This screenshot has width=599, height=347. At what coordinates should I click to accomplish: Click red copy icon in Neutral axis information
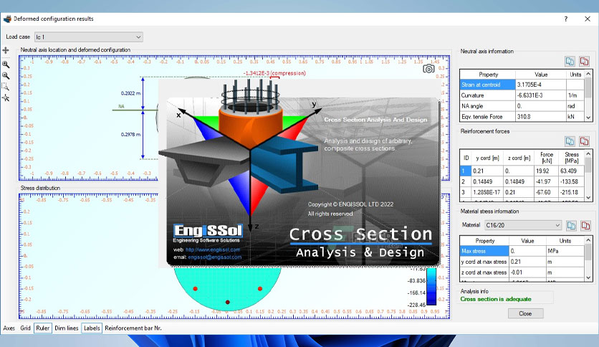pyautogui.click(x=584, y=62)
